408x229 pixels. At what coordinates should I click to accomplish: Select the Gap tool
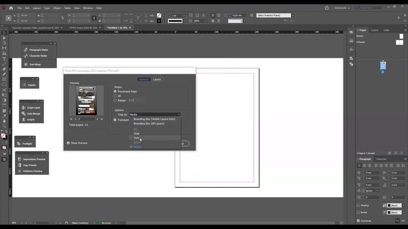[4, 48]
